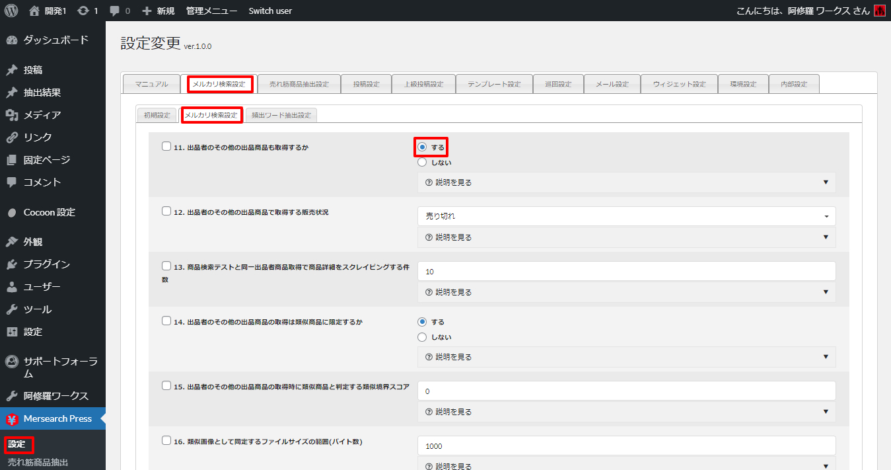Open the 売り切れ sales status dropdown

coord(626,216)
